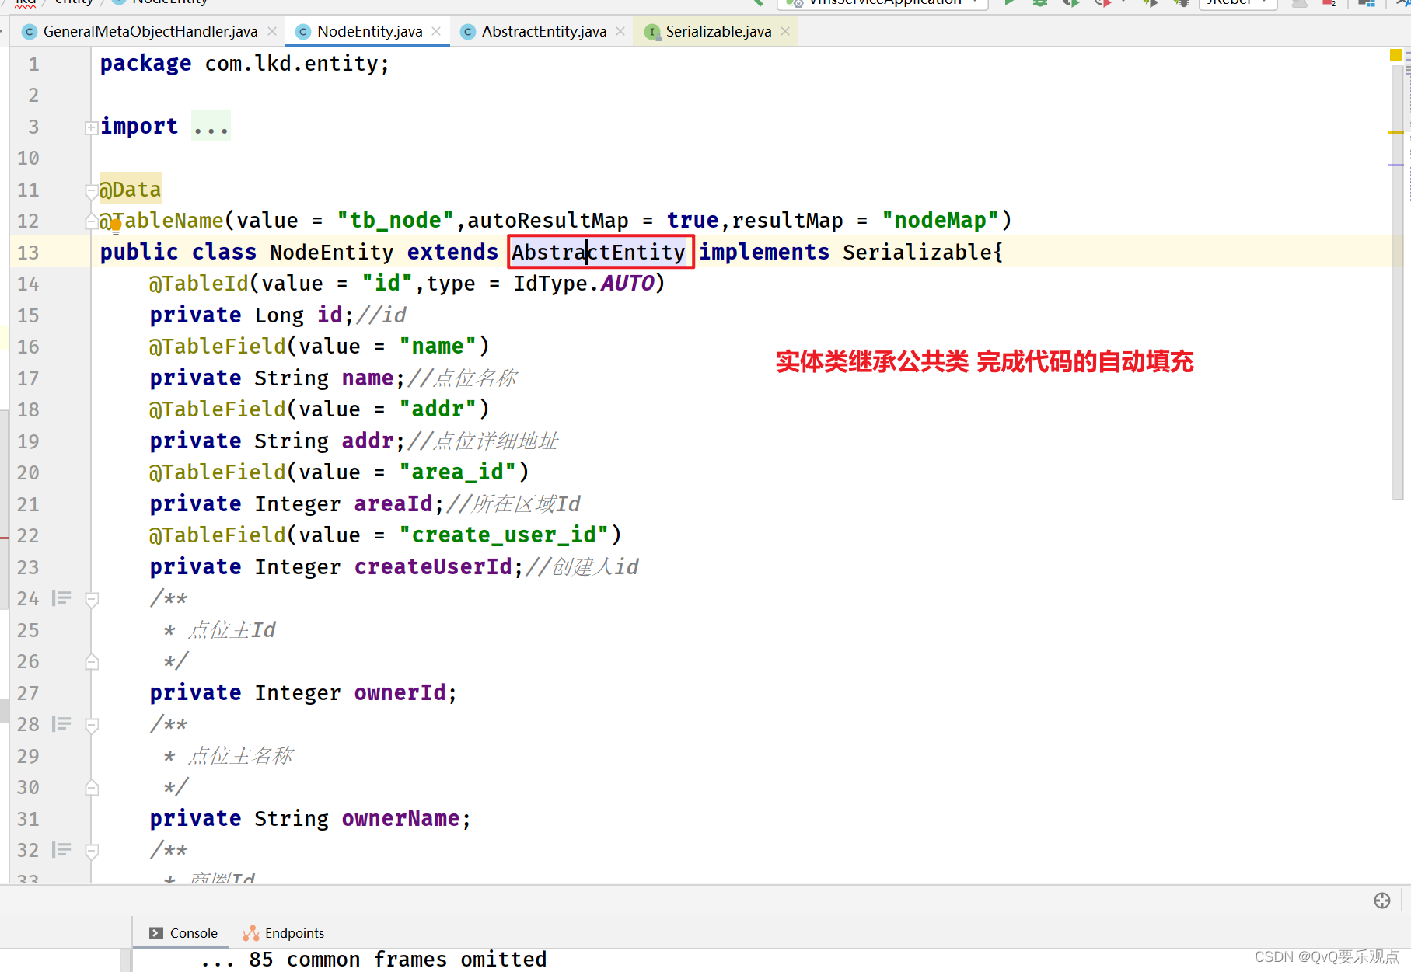Click the Endpoints tab icon
This screenshot has height=972, width=1411.
click(250, 933)
